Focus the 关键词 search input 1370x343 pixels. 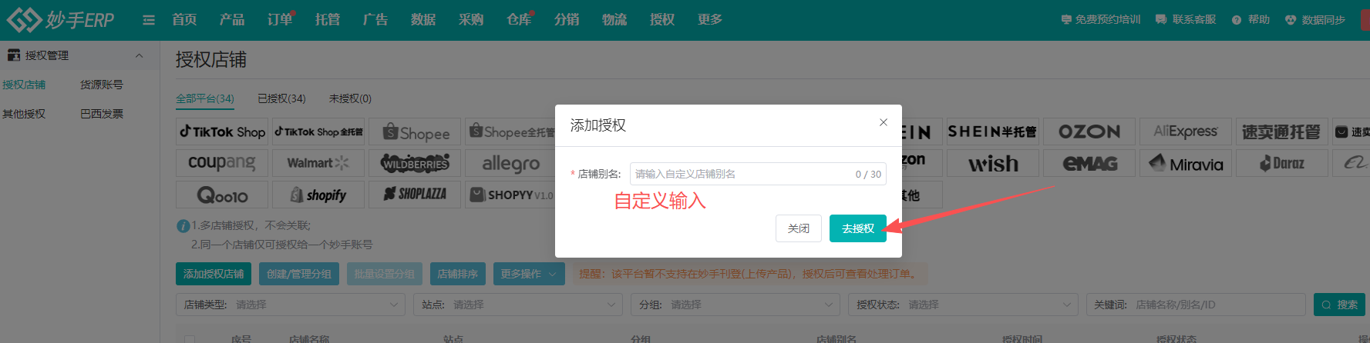click(1196, 305)
